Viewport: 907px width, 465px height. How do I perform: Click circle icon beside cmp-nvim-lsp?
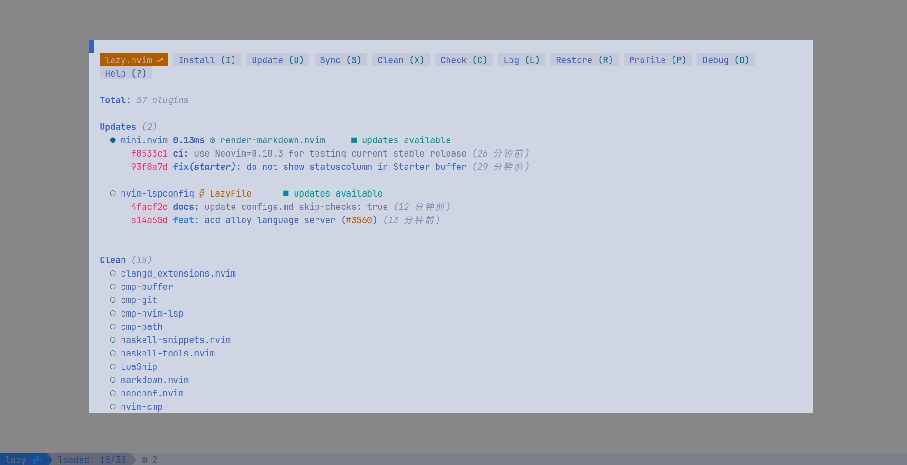[113, 313]
